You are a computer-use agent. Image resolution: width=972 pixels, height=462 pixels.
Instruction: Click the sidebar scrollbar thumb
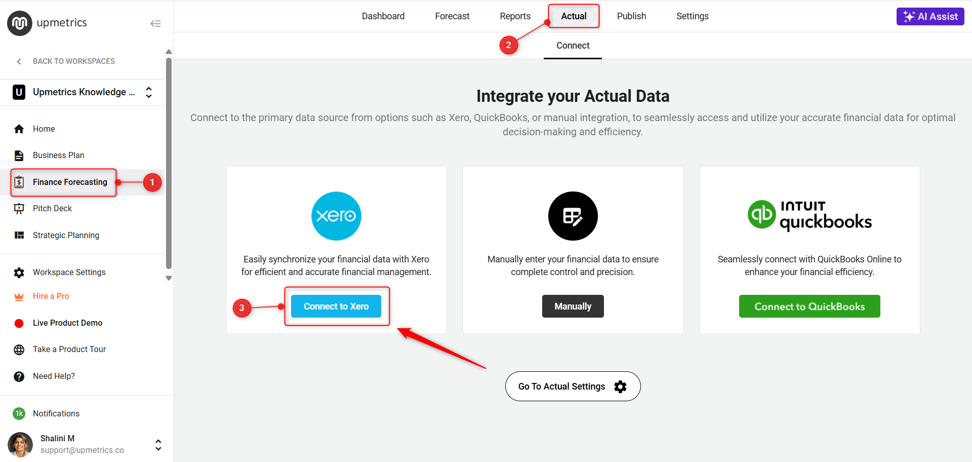(169, 163)
